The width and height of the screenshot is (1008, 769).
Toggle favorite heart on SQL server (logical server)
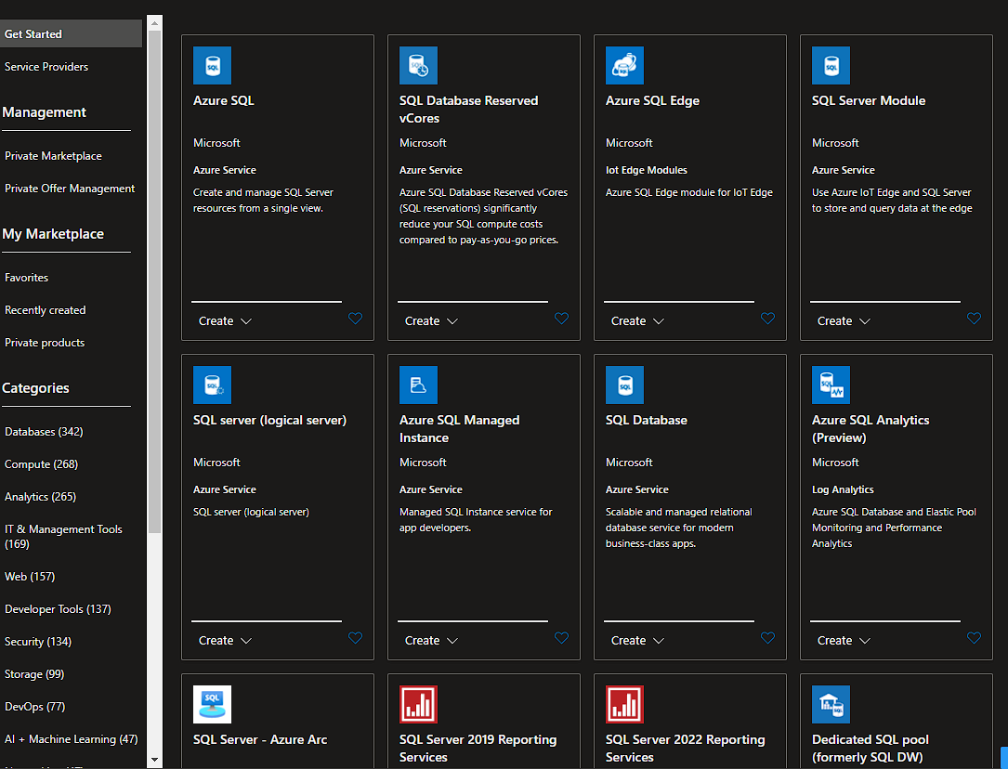(356, 638)
